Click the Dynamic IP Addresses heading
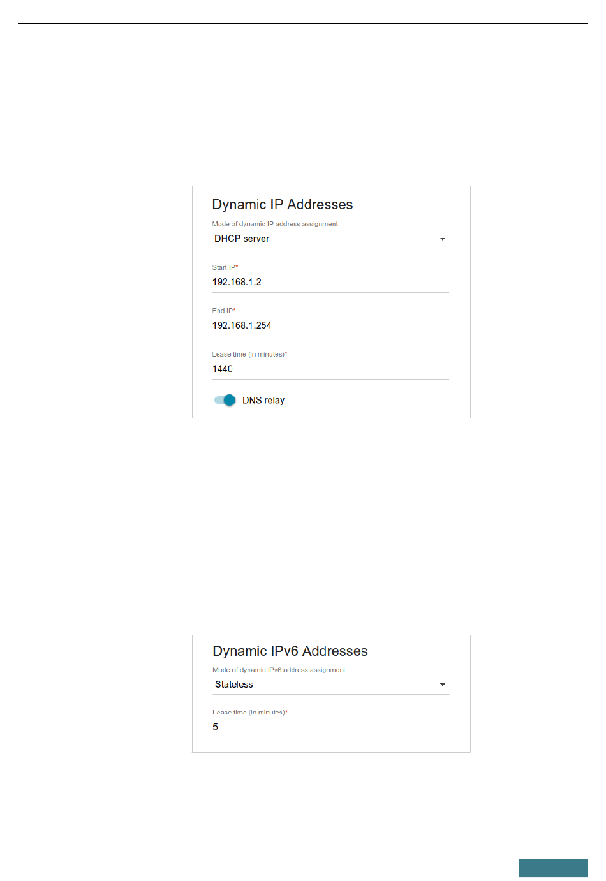 click(283, 205)
